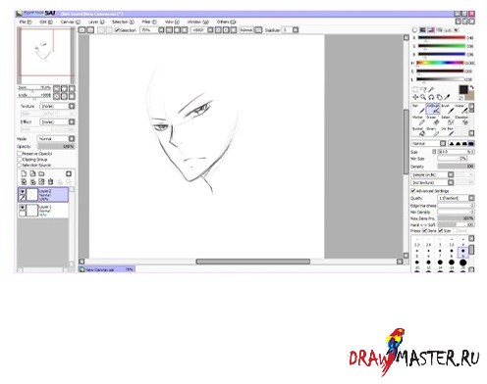Image resolution: width=487 pixels, height=384 pixels.
Task: Enable Selection Source checkbox
Action: (x=20, y=166)
